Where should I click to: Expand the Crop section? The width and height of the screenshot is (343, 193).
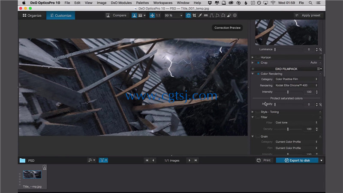coord(253,63)
